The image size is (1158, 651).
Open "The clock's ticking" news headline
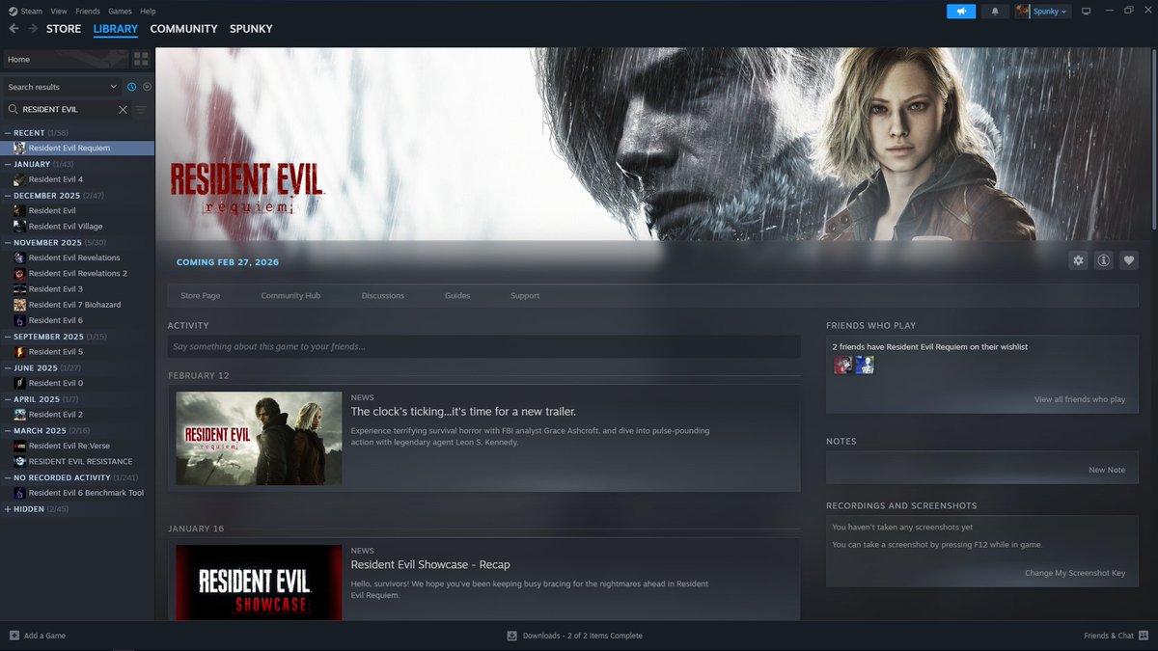(463, 412)
